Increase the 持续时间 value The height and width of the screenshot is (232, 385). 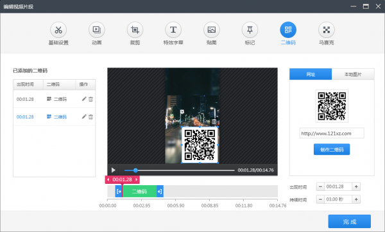pyautogui.click(x=356, y=199)
